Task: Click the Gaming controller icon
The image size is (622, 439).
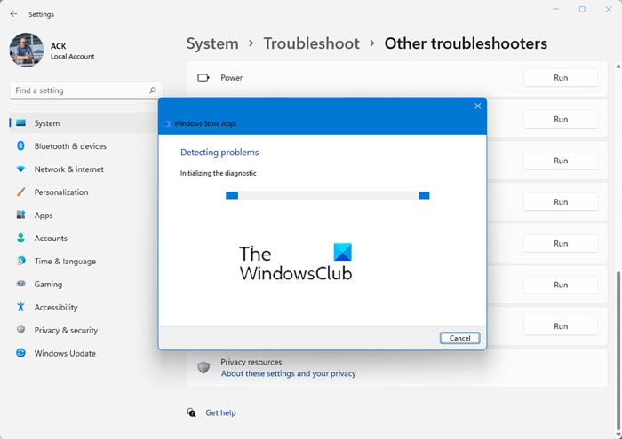Action: point(20,284)
